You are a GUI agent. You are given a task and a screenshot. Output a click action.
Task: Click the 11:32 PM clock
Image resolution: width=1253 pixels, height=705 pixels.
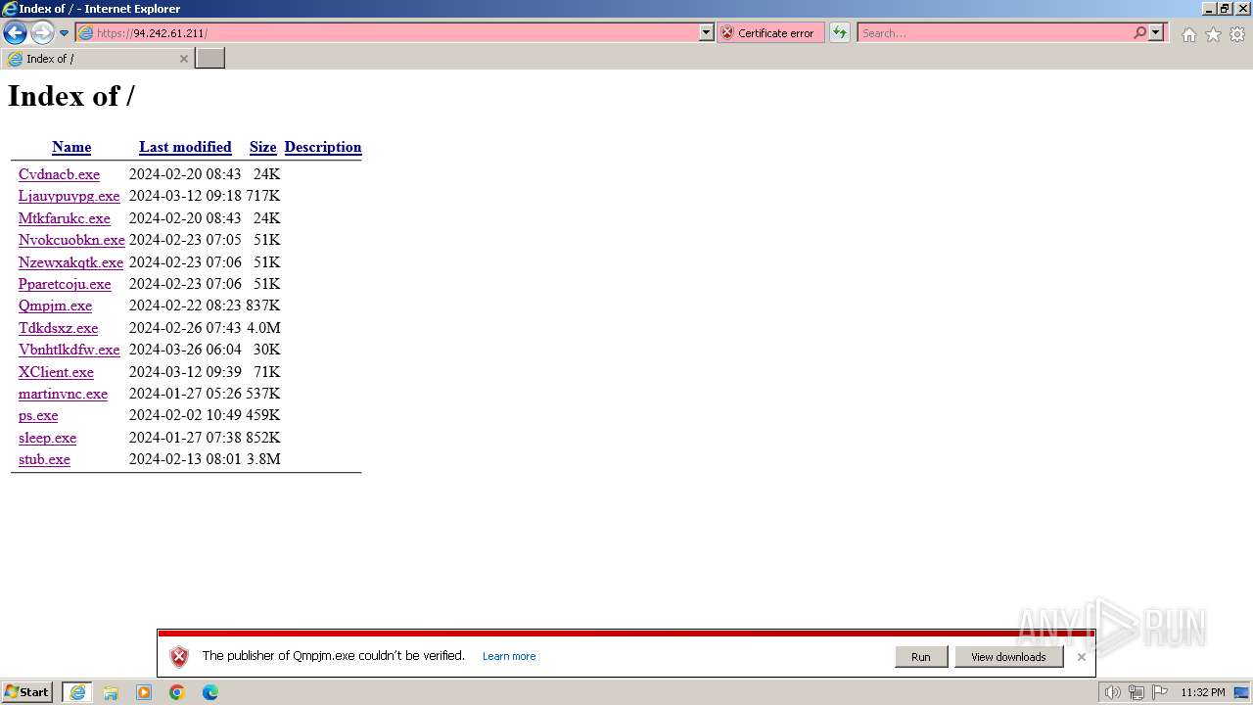(x=1202, y=692)
